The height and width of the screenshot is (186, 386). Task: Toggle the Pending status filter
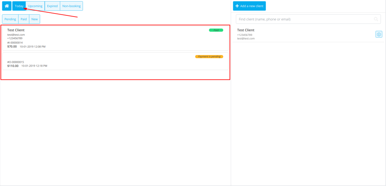10,19
